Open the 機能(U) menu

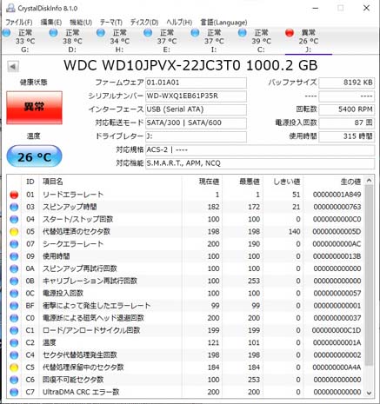(x=81, y=23)
